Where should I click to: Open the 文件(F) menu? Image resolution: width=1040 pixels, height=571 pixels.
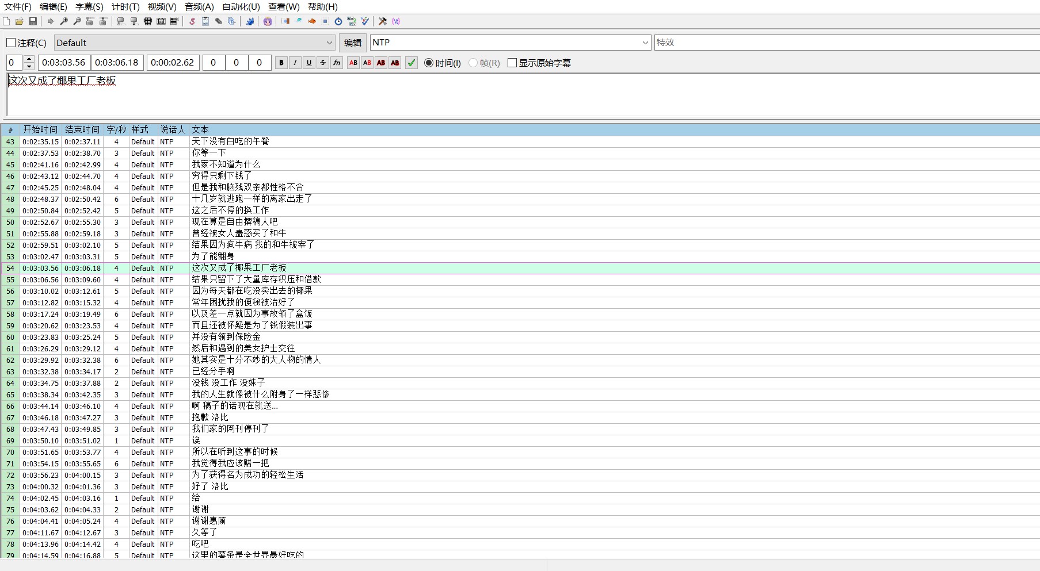click(x=18, y=7)
